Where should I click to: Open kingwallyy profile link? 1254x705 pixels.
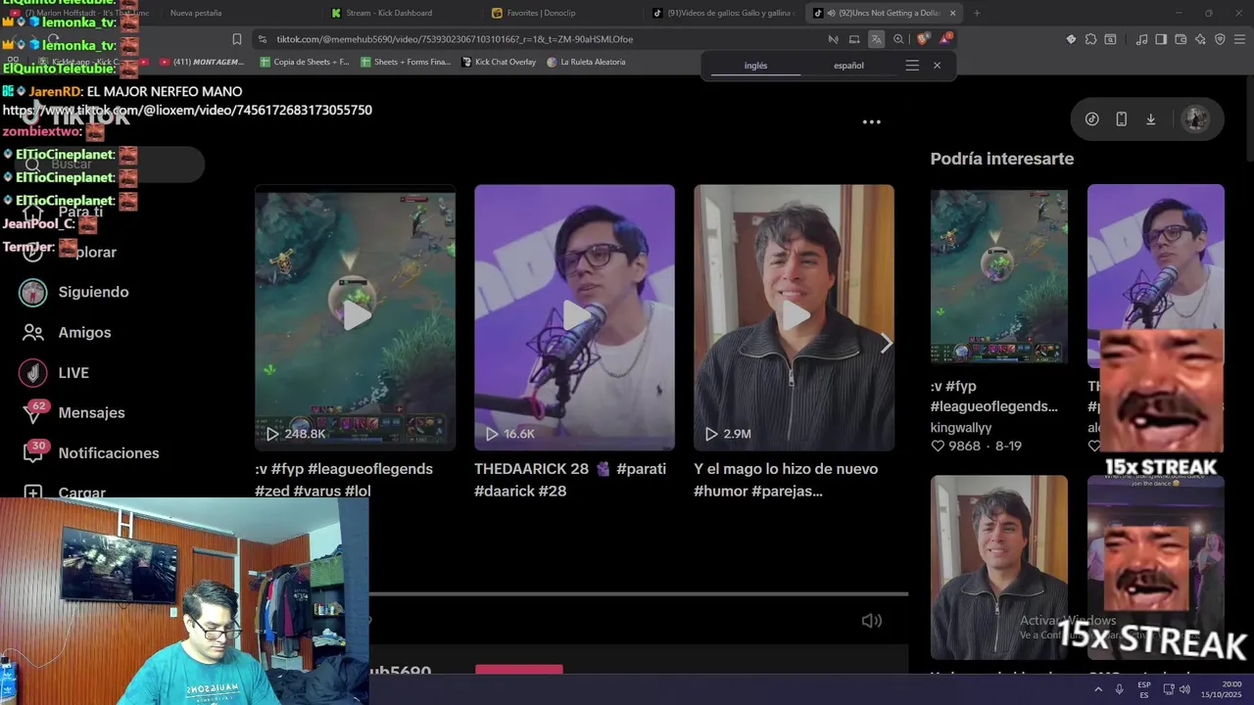pyautogui.click(x=961, y=428)
